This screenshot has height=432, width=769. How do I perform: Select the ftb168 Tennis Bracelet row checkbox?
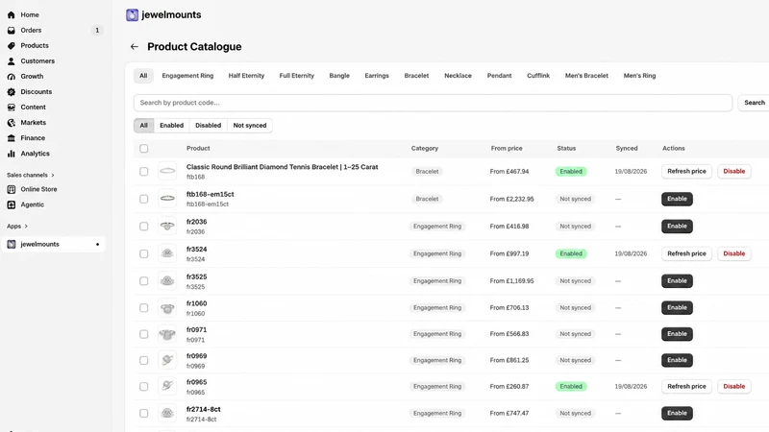click(x=143, y=172)
